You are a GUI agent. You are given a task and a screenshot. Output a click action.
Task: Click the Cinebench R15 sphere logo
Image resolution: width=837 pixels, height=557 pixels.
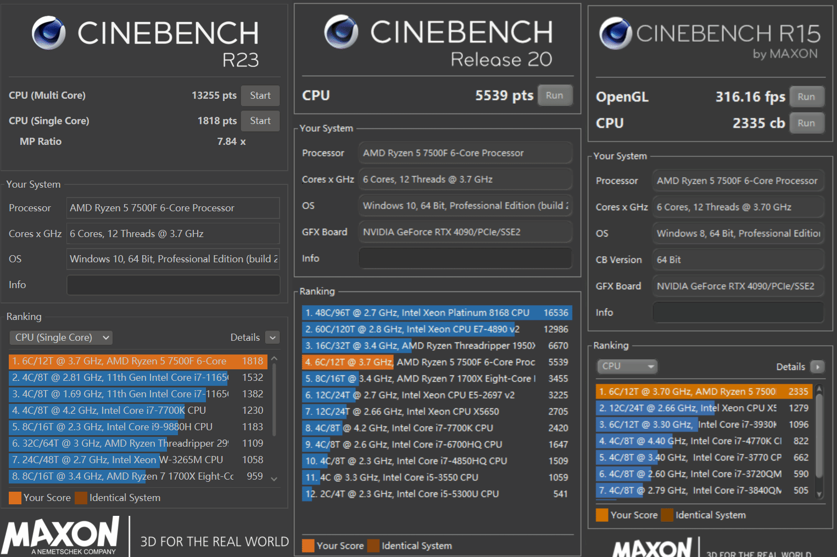click(x=616, y=33)
